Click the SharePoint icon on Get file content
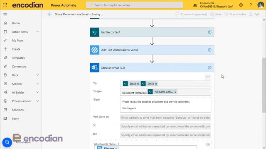Screen dimensions: 266x149 pos(95,32)
